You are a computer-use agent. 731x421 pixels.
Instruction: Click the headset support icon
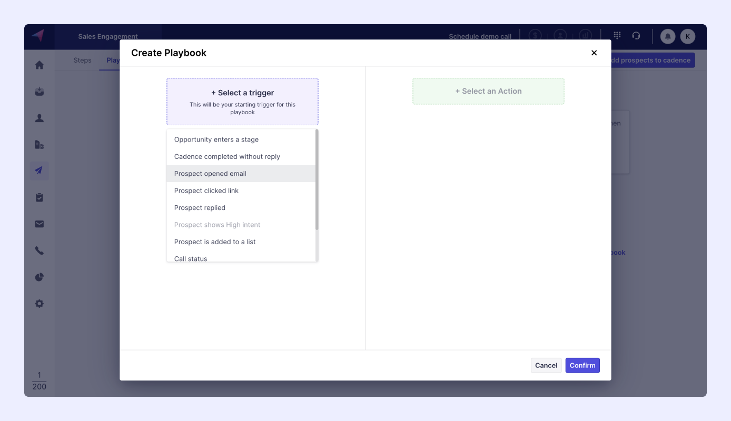tap(637, 36)
